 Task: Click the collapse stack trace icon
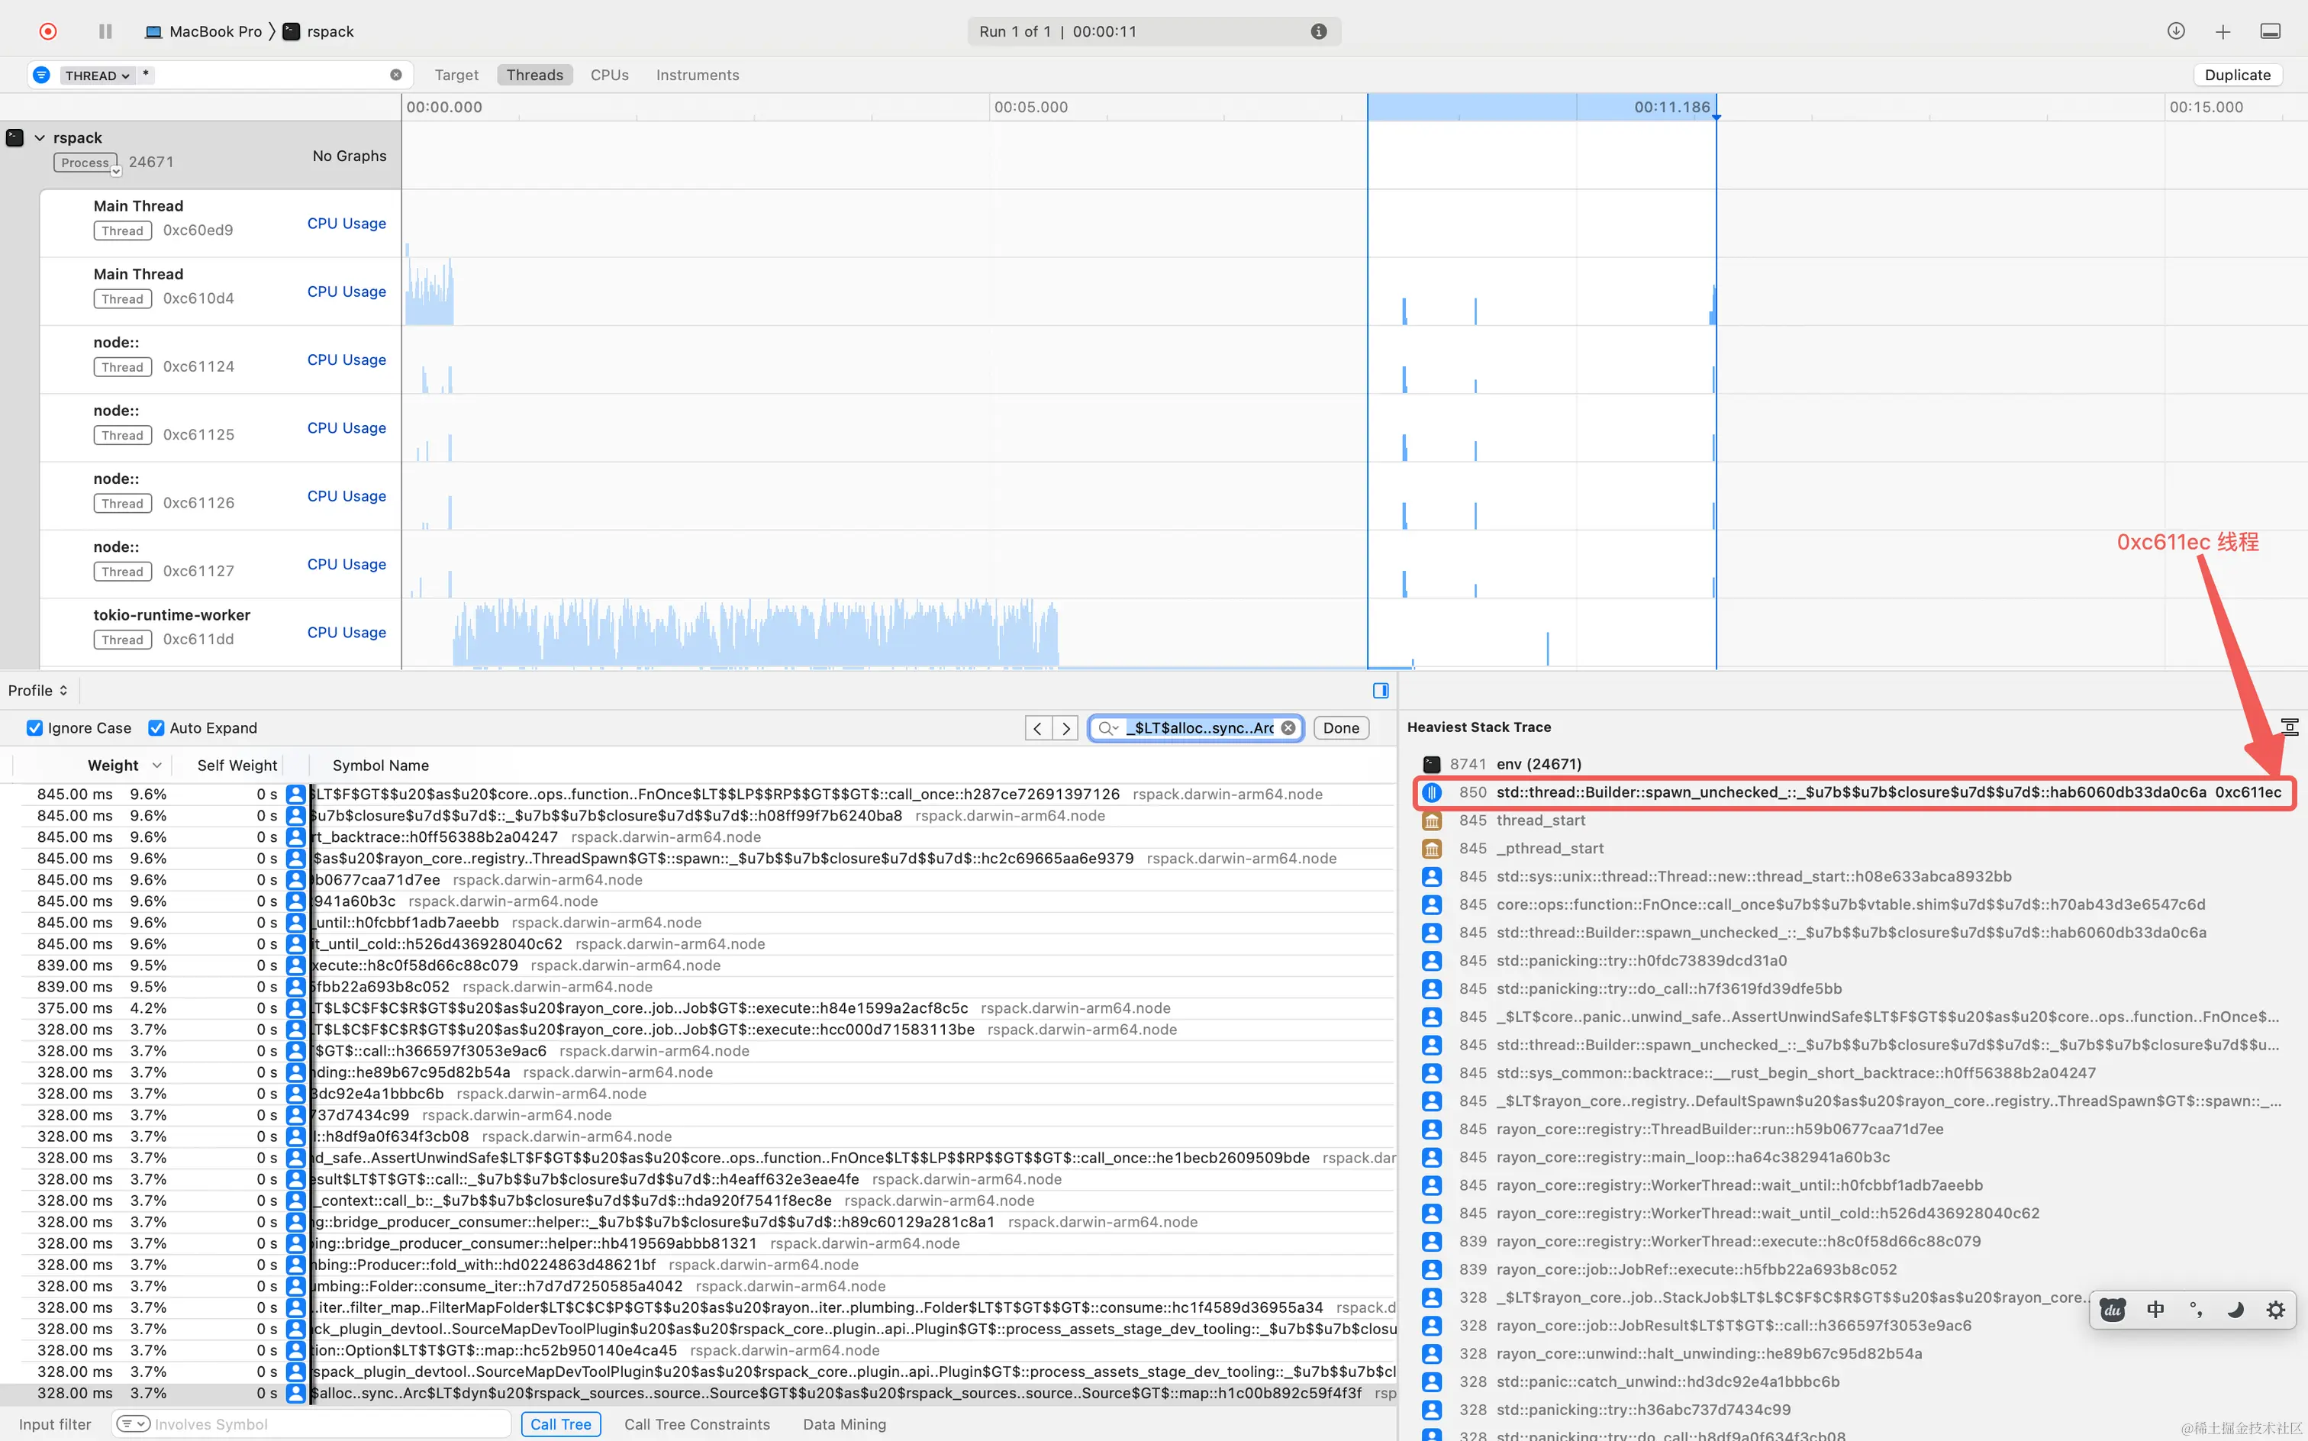coord(2289,727)
